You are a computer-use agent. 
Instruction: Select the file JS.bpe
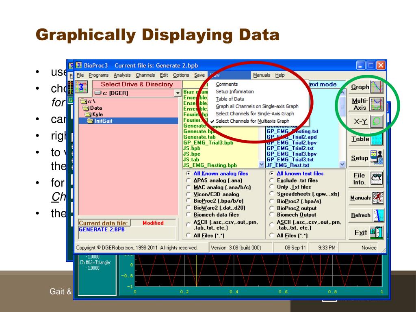point(192,154)
